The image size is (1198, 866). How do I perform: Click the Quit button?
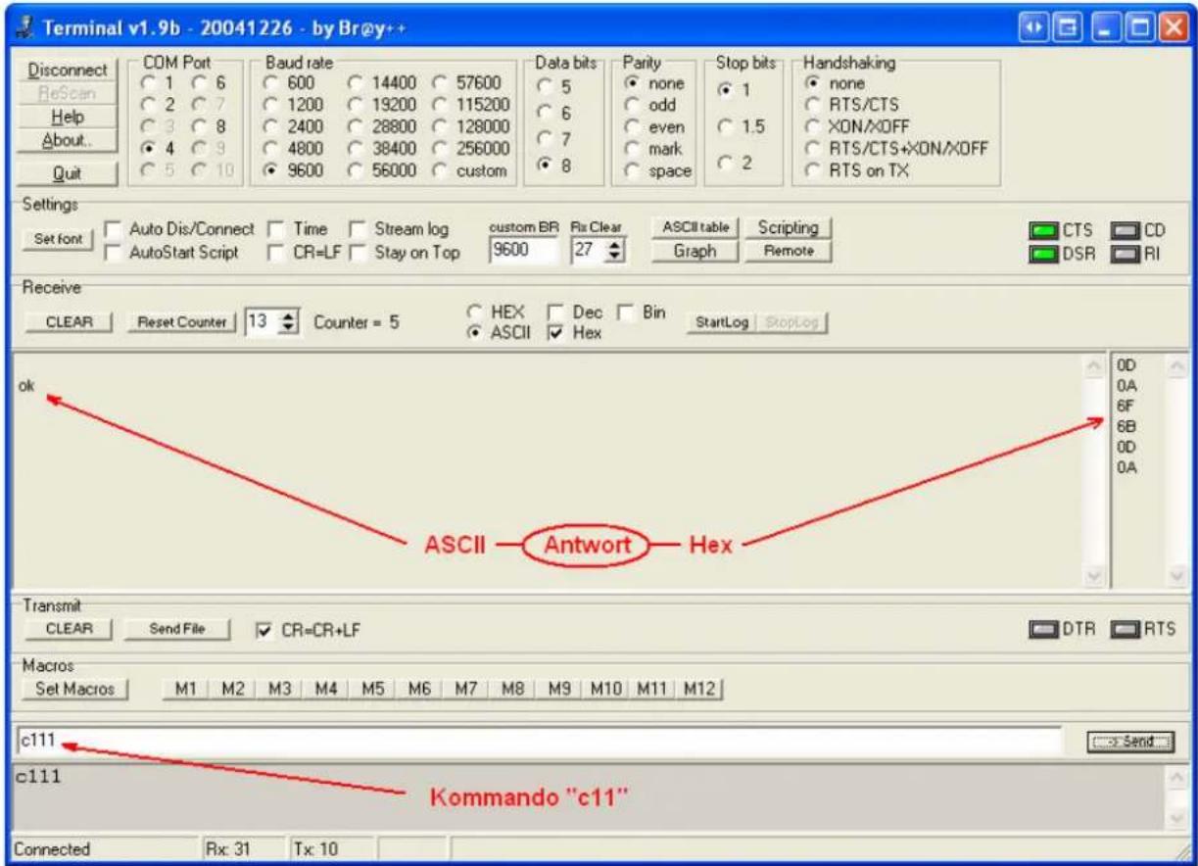point(68,173)
